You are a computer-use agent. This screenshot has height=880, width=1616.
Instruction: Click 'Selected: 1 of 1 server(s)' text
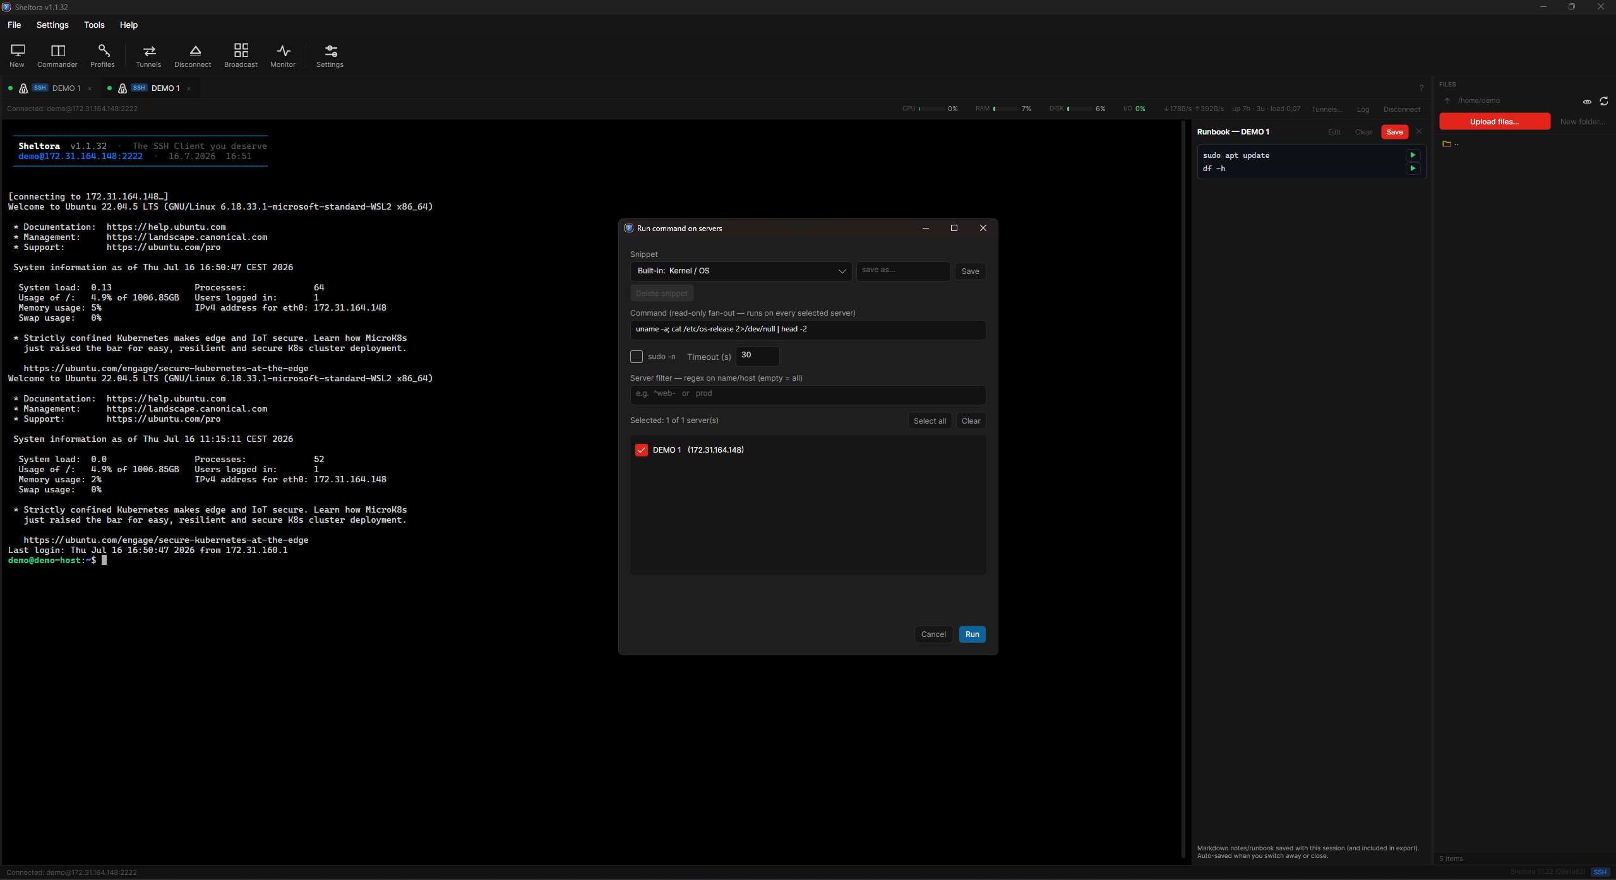click(x=674, y=420)
